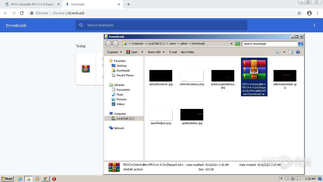Go back in Chrome browser

click(6, 13)
